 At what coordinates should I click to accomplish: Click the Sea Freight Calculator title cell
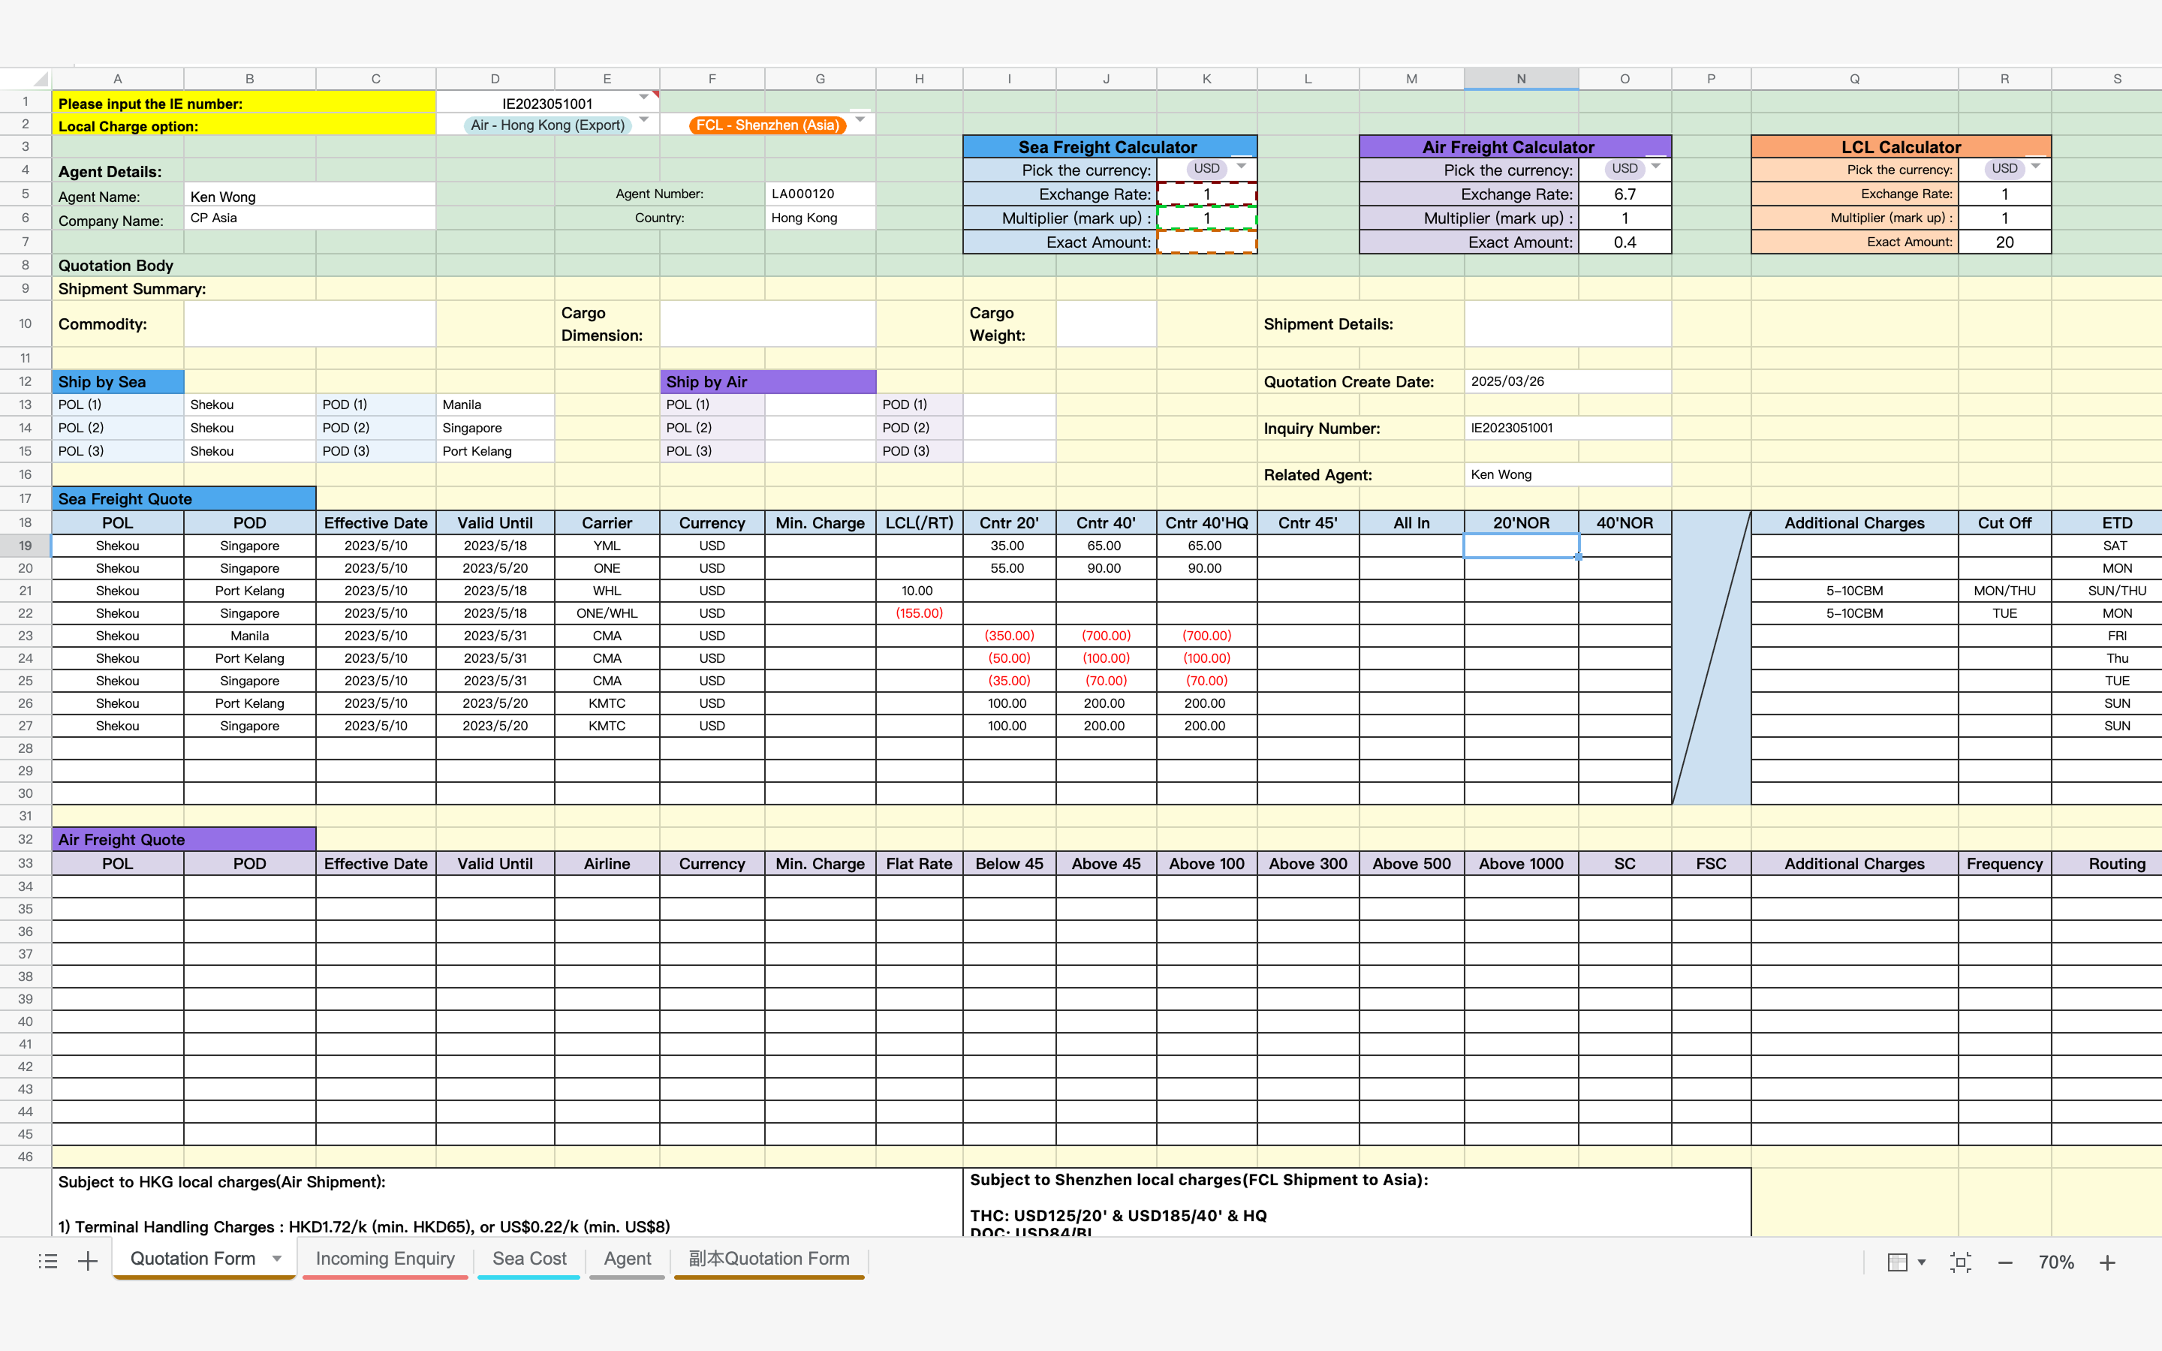click(x=1110, y=147)
